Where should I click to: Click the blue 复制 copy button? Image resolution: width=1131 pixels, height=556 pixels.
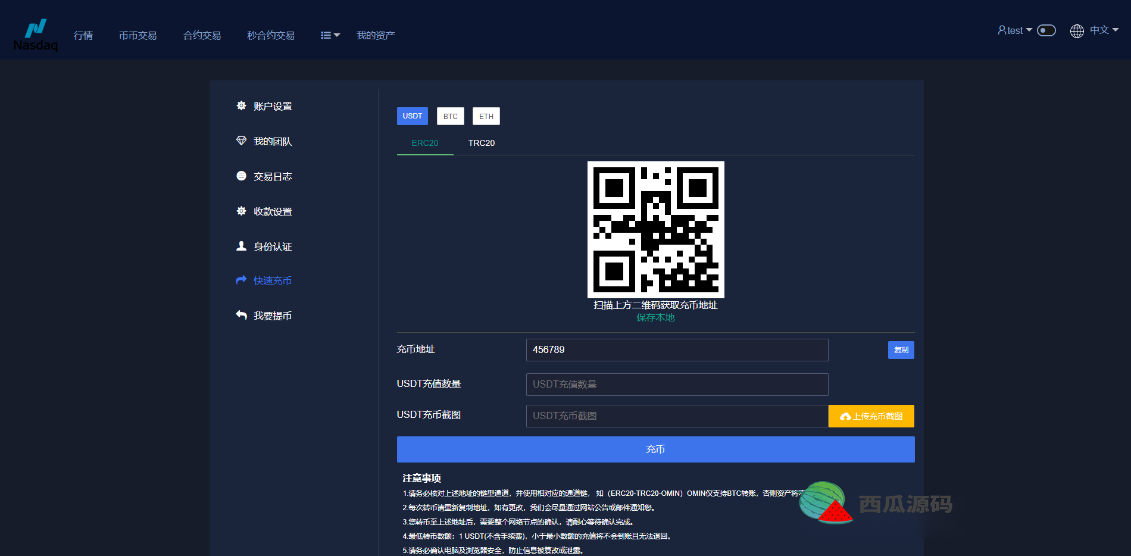pos(901,350)
